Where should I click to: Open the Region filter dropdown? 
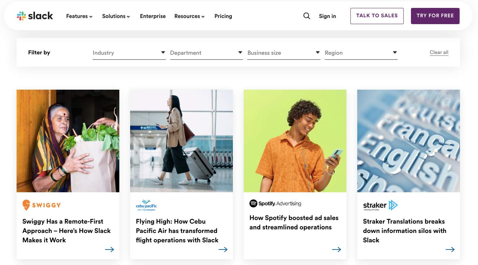pos(361,53)
